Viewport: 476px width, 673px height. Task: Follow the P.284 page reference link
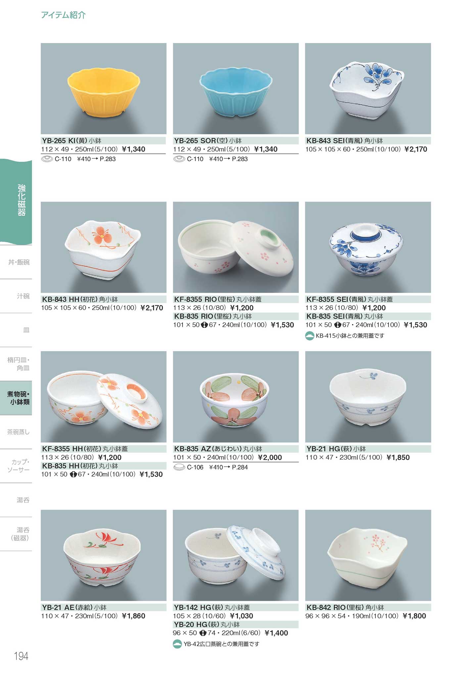tap(240, 467)
